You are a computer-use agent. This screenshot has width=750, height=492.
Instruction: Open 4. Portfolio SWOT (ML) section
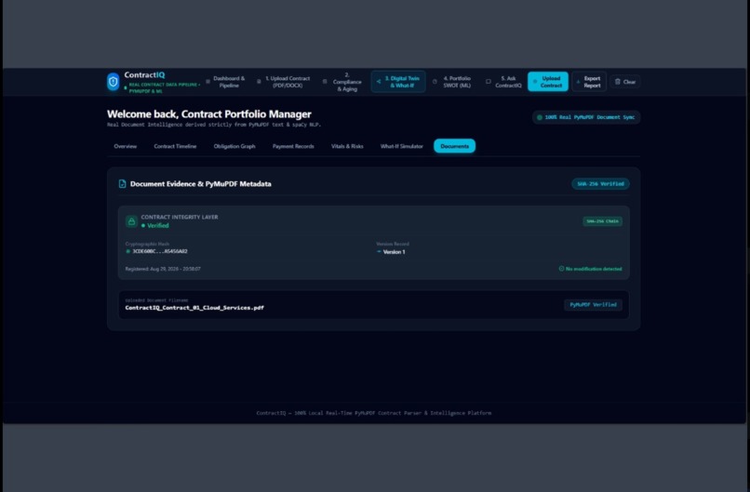[452, 82]
